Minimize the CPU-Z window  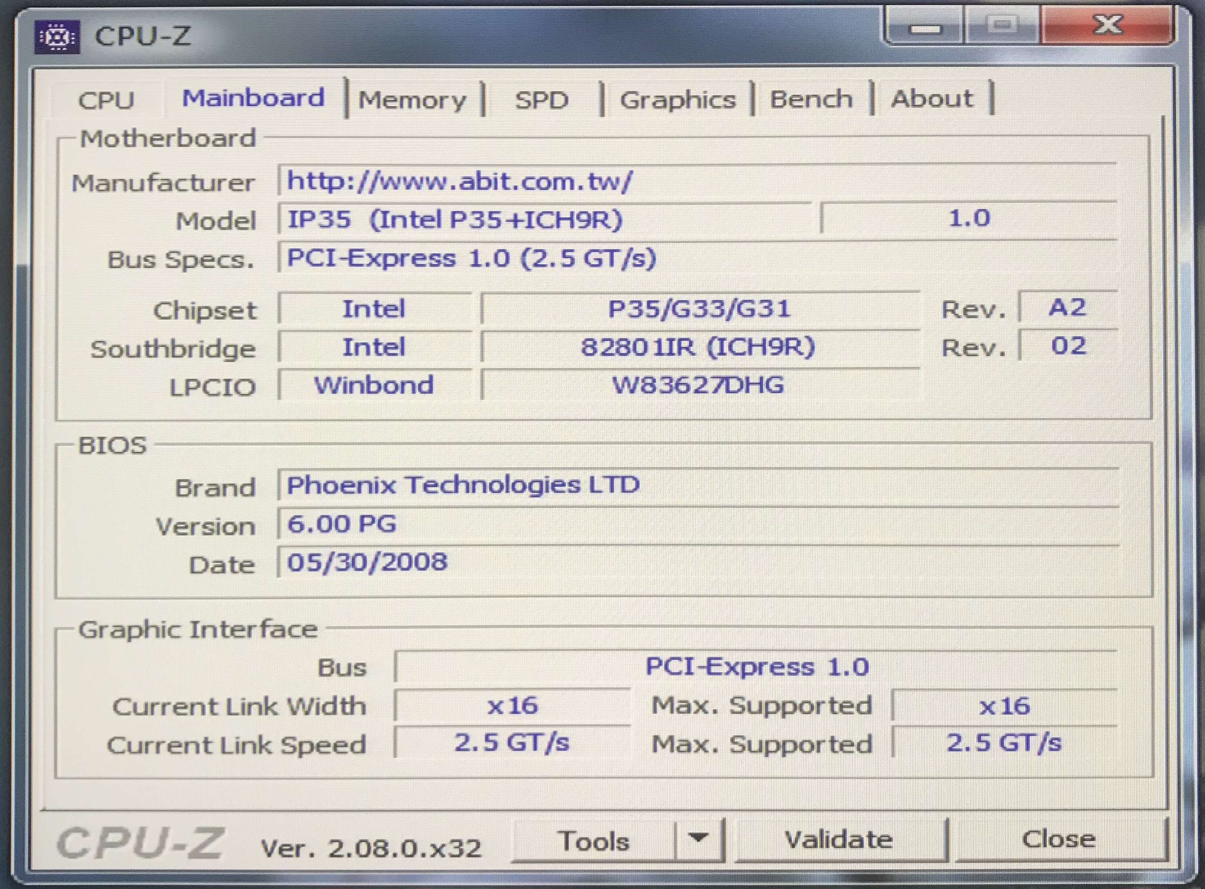(x=925, y=28)
